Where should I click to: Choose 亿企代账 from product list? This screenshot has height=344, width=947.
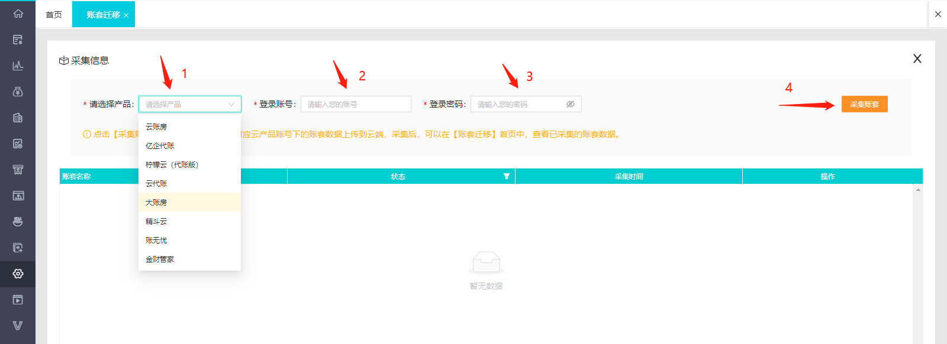(189, 145)
